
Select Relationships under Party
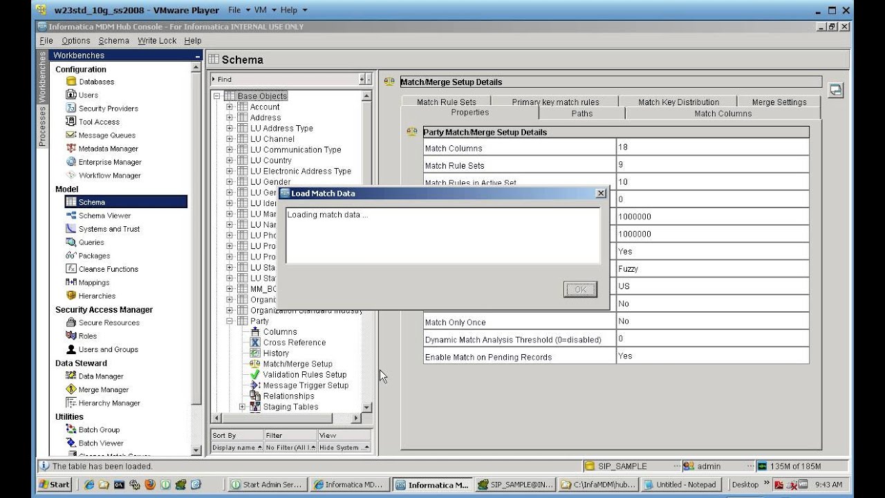pos(288,396)
